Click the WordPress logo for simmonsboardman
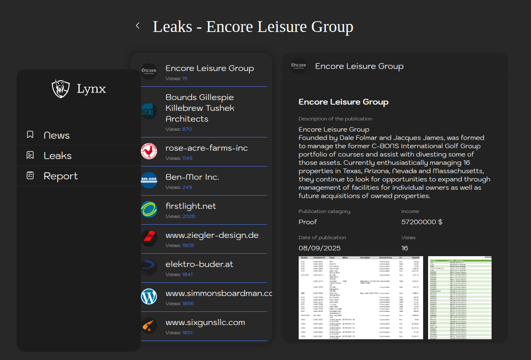Screen dimensions: 531x360 pyautogui.click(x=149, y=297)
